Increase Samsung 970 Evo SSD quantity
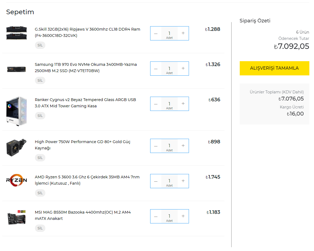This screenshot has width=314, height=251. coord(183,69)
